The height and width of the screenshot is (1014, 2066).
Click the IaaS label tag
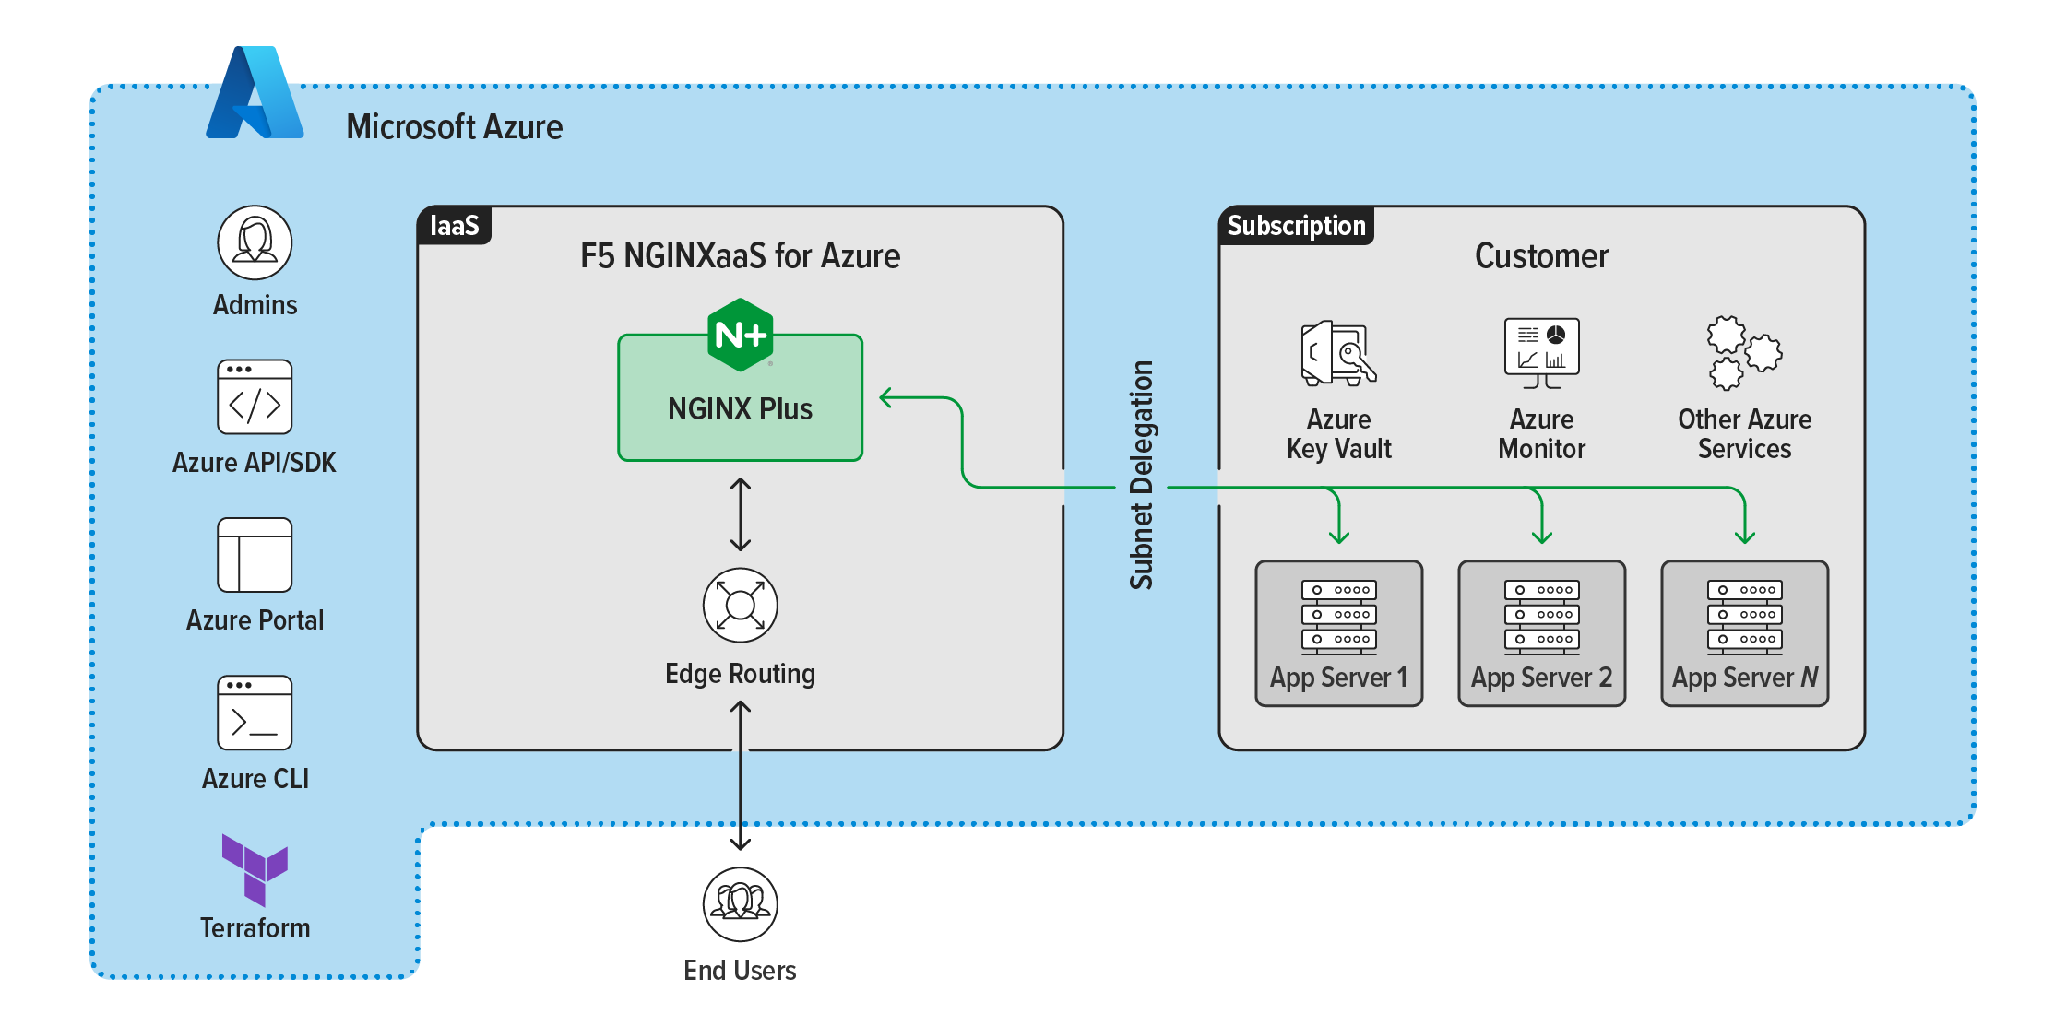click(455, 226)
